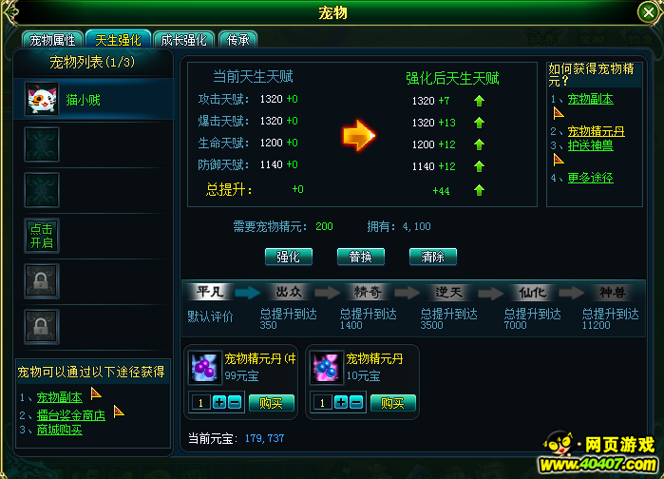Open the 更多途径 link
Image resolution: width=664 pixels, height=479 pixels.
[590, 178]
